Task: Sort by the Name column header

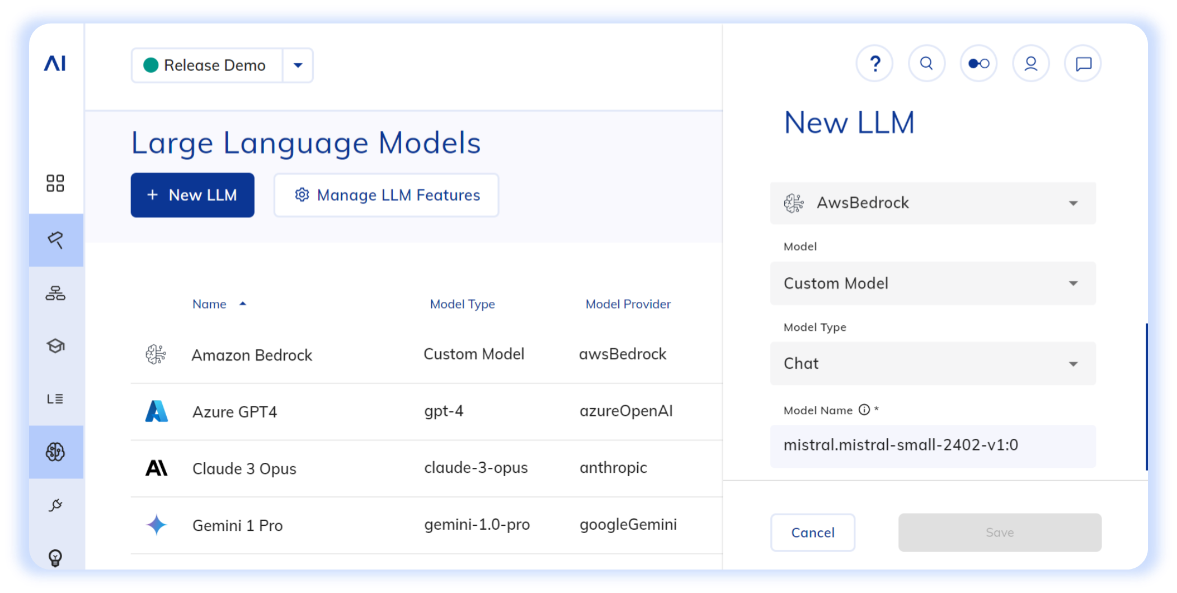Action: coord(209,304)
